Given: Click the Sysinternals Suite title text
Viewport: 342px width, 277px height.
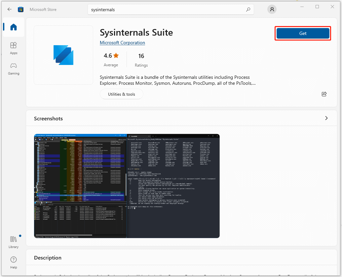Looking at the screenshot, I should point(136,32).
